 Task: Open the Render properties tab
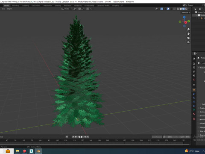pyautogui.click(x=194, y=63)
